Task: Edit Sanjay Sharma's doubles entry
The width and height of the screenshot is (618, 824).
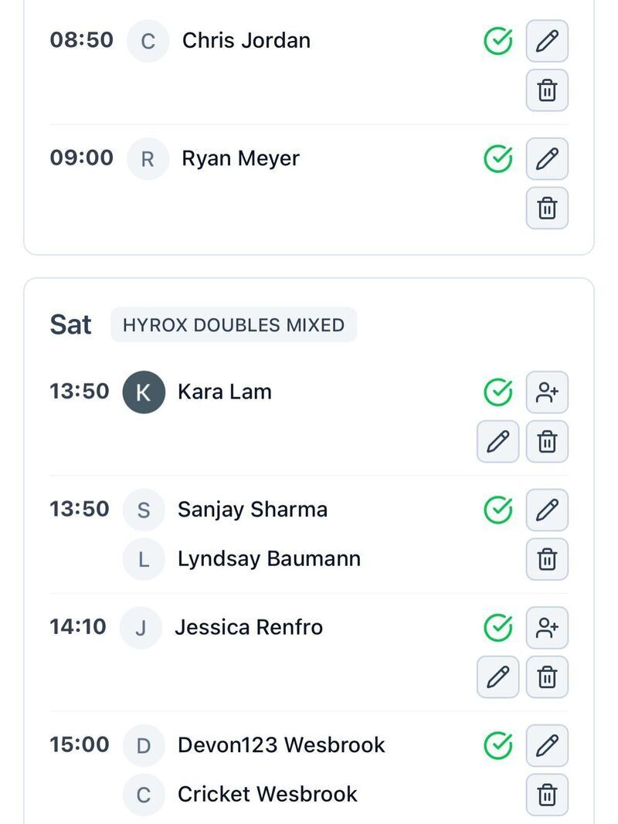Action: [547, 510]
